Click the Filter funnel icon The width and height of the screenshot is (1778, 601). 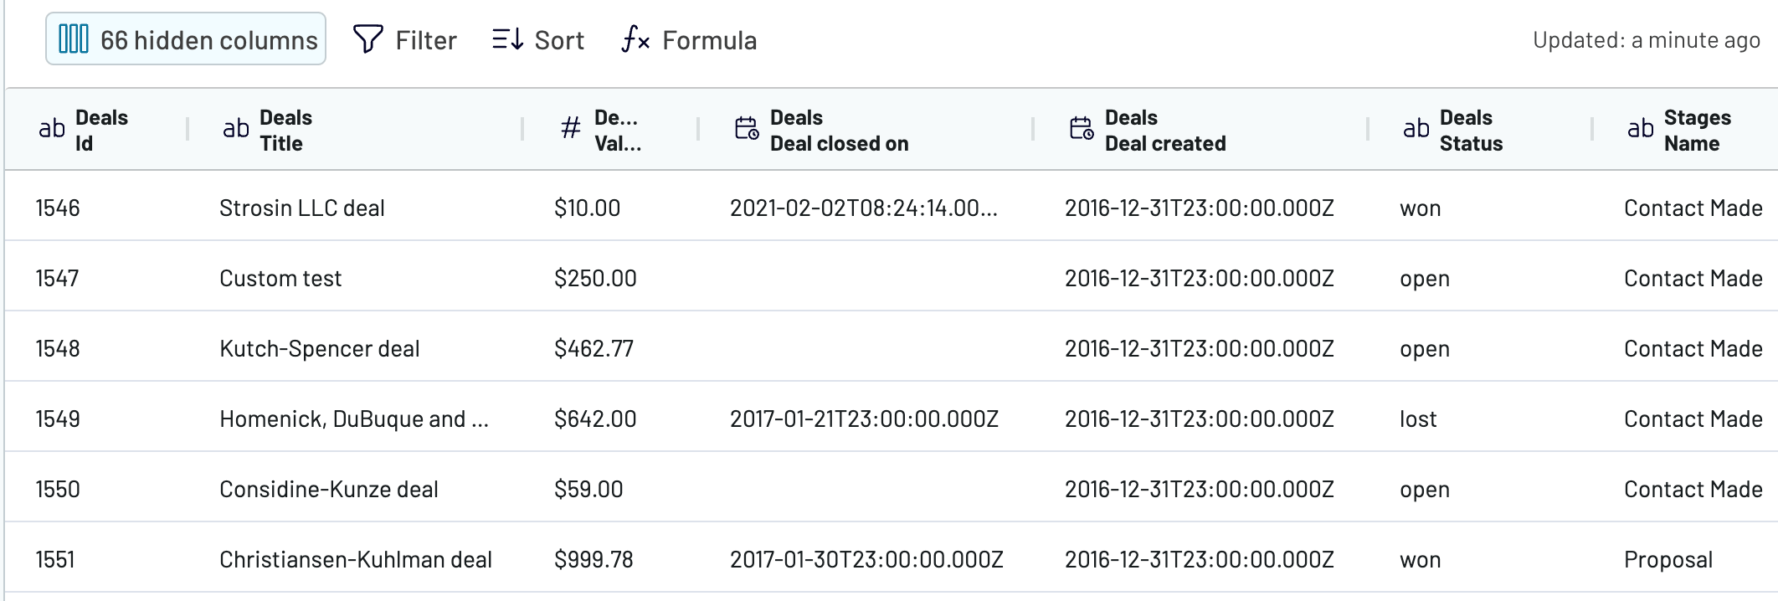pyautogui.click(x=368, y=39)
